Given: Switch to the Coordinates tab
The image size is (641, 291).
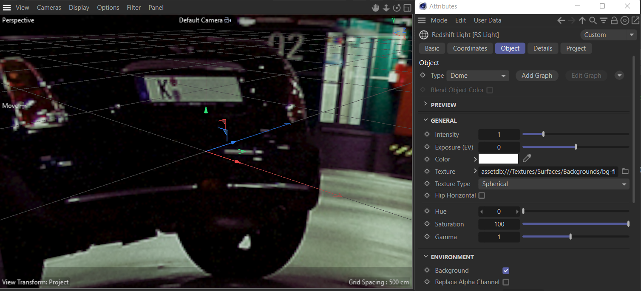Looking at the screenshot, I should [470, 48].
